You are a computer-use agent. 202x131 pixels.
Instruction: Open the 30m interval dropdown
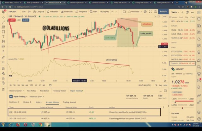(x=24, y=12)
